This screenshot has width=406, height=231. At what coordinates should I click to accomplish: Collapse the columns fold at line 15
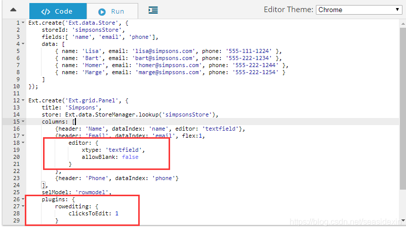pyautogui.click(x=23, y=122)
